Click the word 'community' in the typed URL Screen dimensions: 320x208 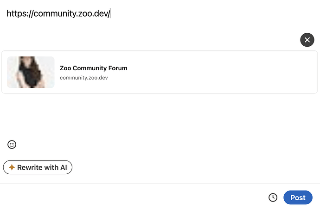(x=55, y=13)
